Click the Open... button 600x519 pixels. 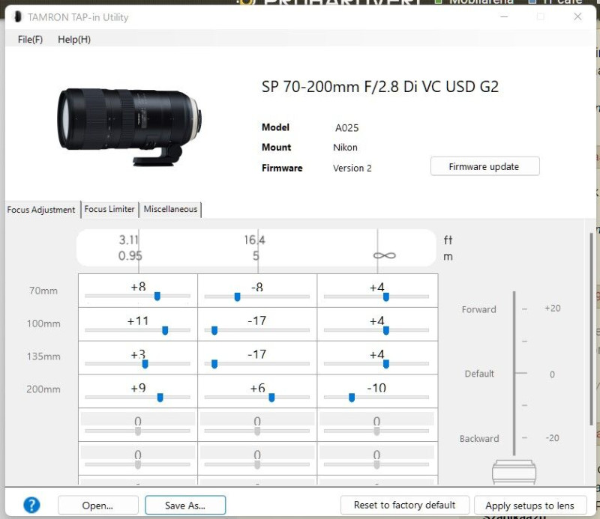tap(98, 506)
